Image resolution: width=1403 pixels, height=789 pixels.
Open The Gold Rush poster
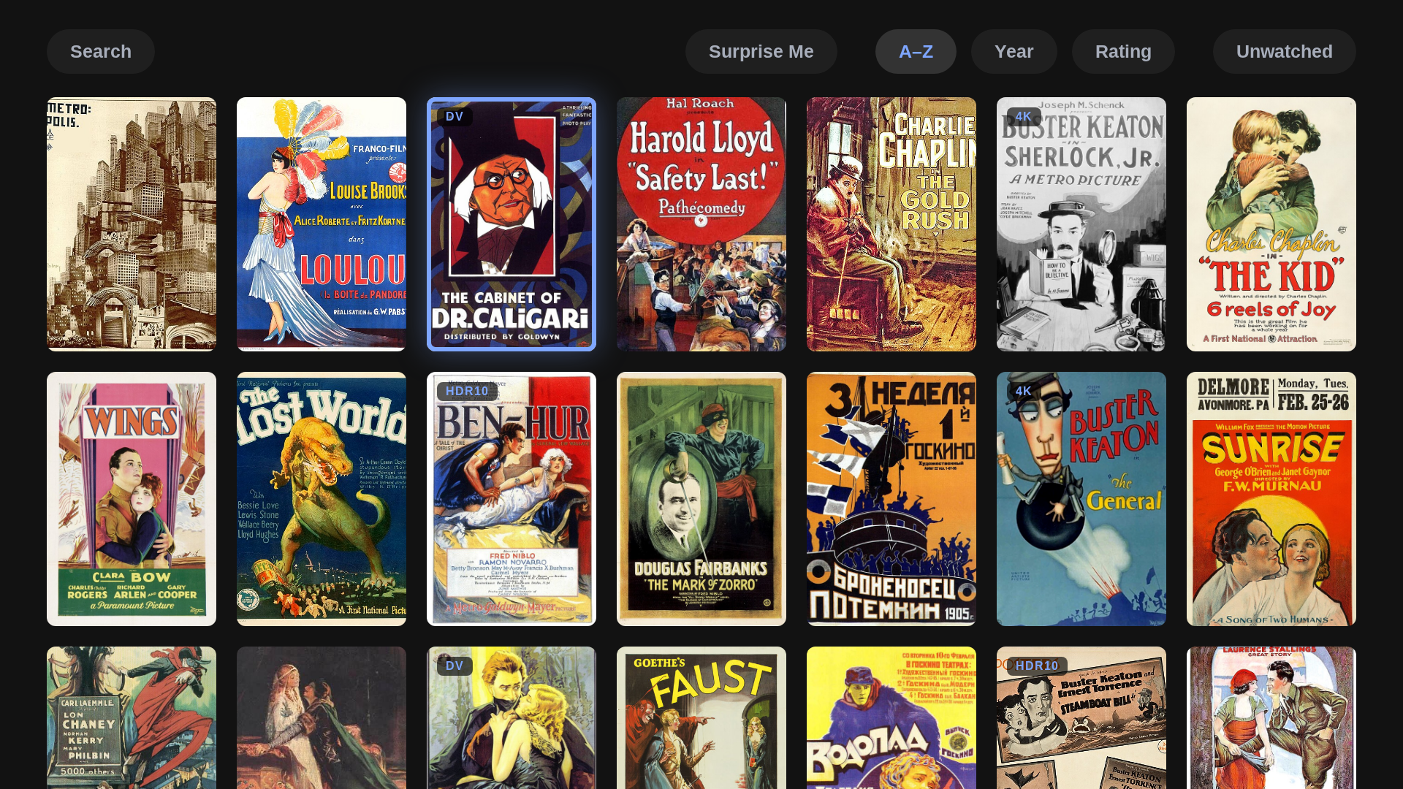(891, 224)
